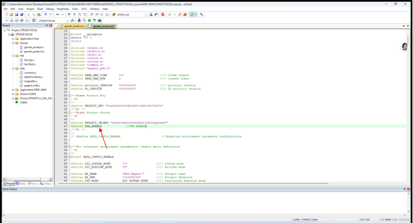Save the current file with the floppy disk icon
The width and height of the screenshot is (413, 223).
[x=17, y=14]
